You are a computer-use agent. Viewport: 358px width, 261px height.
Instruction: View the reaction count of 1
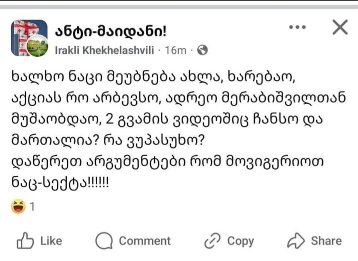click(33, 207)
